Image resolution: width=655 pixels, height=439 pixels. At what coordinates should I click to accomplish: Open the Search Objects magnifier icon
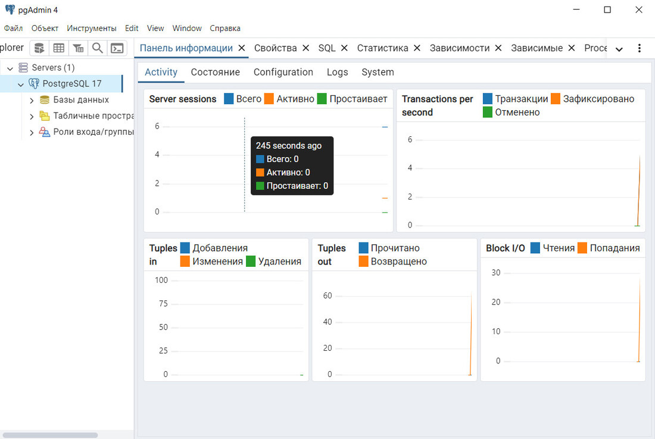(x=97, y=48)
